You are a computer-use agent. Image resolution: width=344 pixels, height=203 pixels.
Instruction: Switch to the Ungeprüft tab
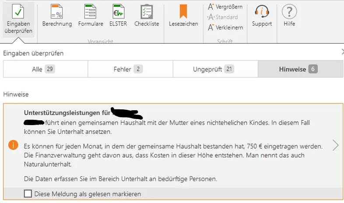point(215,69)
